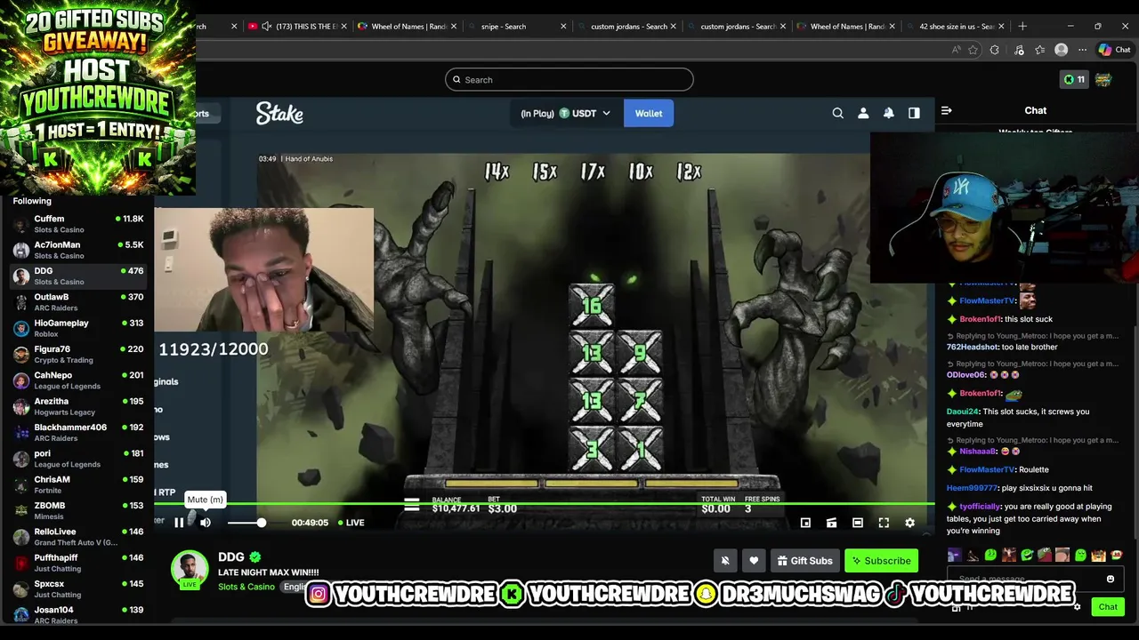Click the Gift Subs button
The height and width of the screenshot is (640, 1139).
click(x=804, y=561)
